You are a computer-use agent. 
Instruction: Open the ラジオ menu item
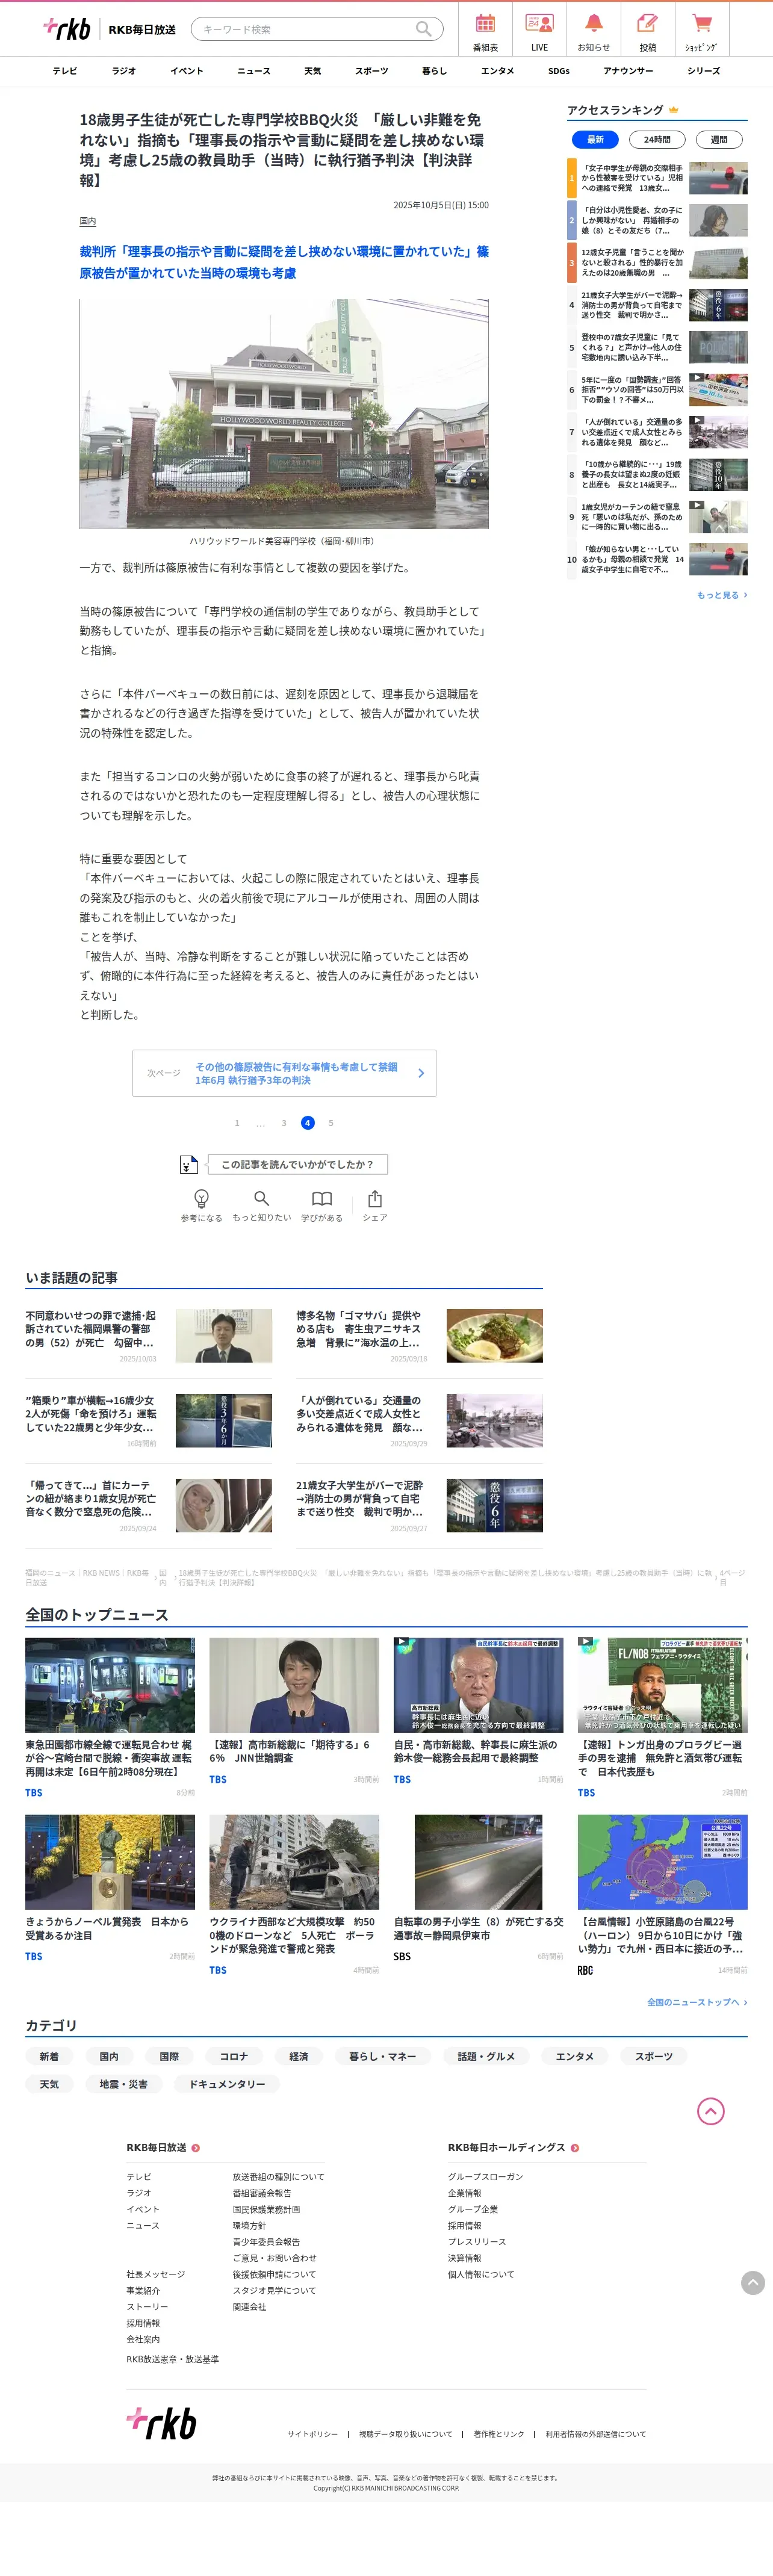124,71
